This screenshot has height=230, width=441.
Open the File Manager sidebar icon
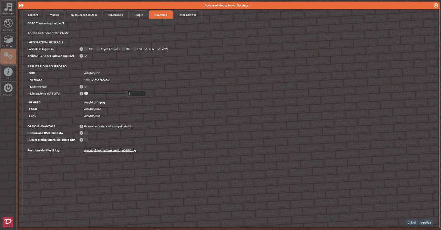(8, 41)
